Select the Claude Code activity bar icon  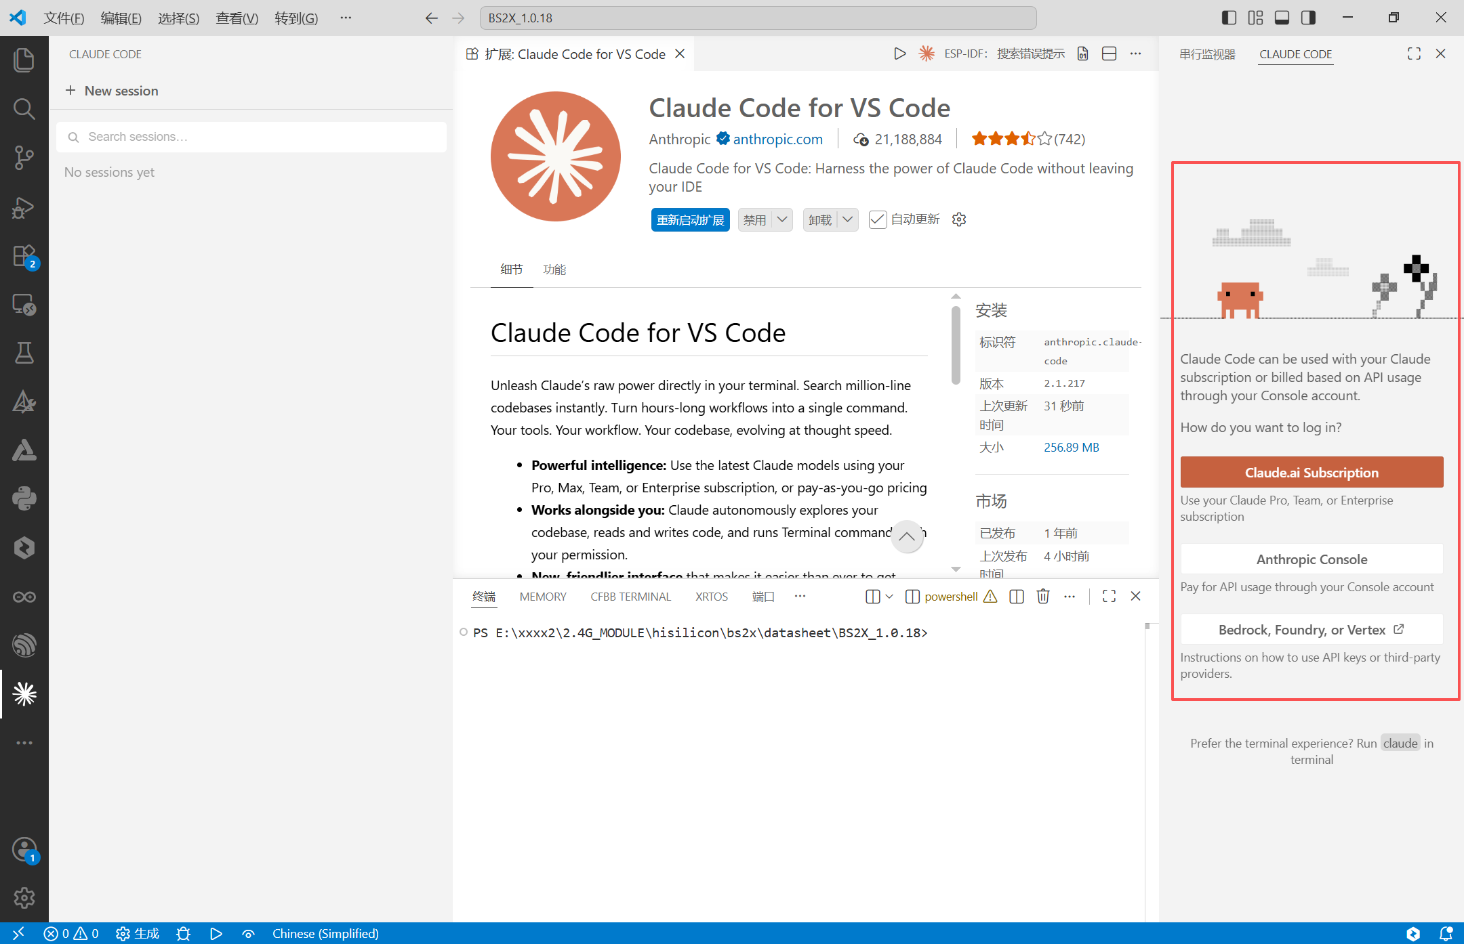click(24, 694)
